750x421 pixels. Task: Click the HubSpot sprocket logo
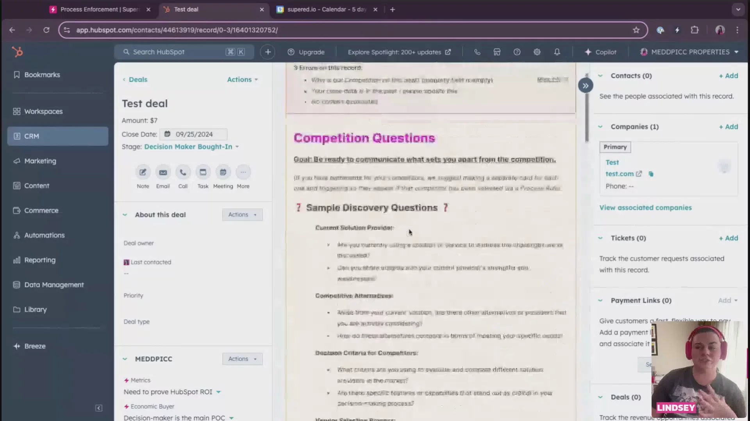tap(17, 52)
